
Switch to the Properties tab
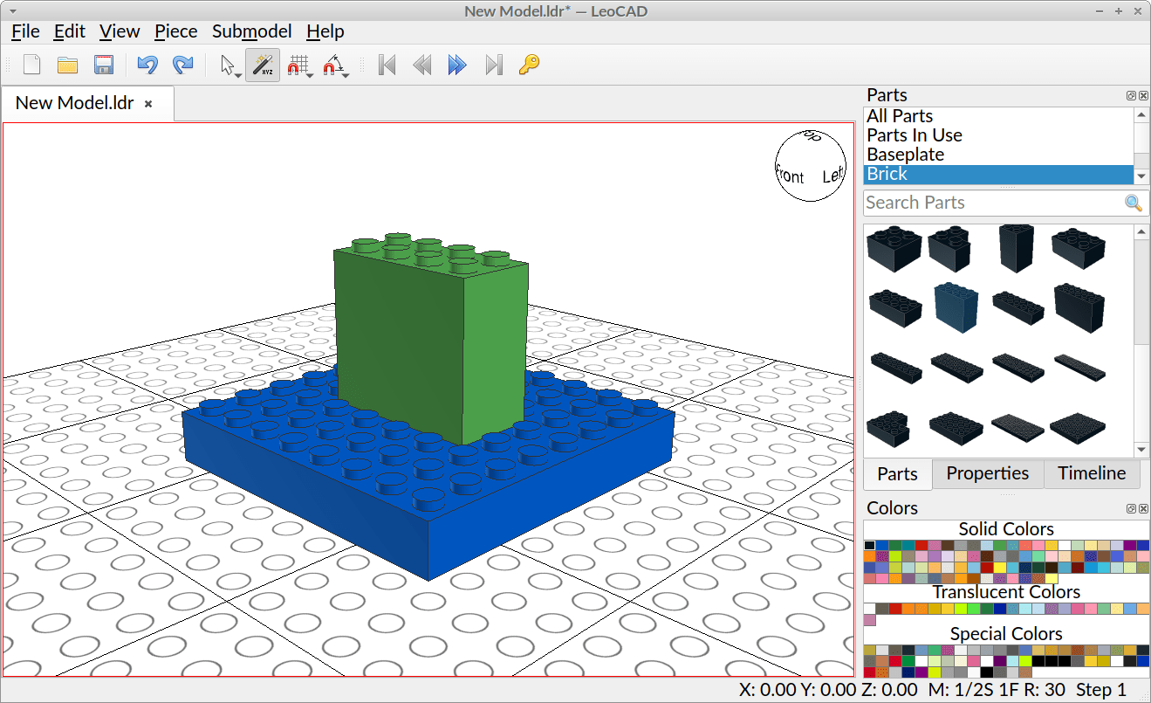[x=987, y=473]
